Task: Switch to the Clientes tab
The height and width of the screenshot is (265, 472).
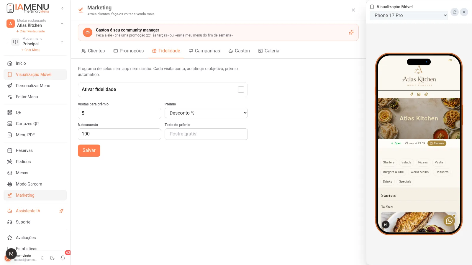Action: tap(93, 51)
